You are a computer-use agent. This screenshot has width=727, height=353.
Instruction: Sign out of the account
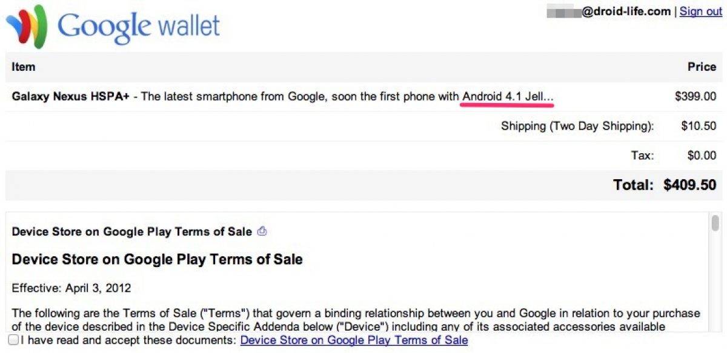[700, 12]
